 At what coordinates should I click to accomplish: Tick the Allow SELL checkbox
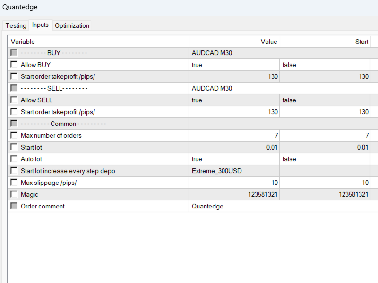[x=14, y=100]
